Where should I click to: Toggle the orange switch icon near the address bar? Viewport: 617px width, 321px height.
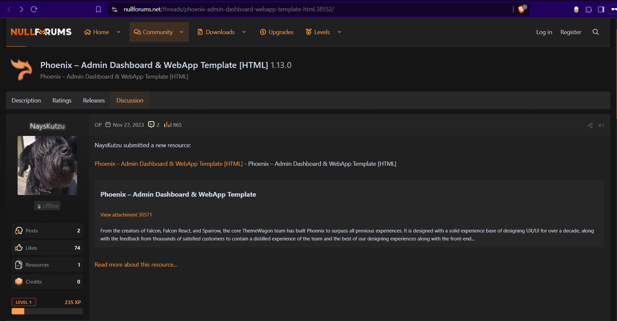[575, 9]
